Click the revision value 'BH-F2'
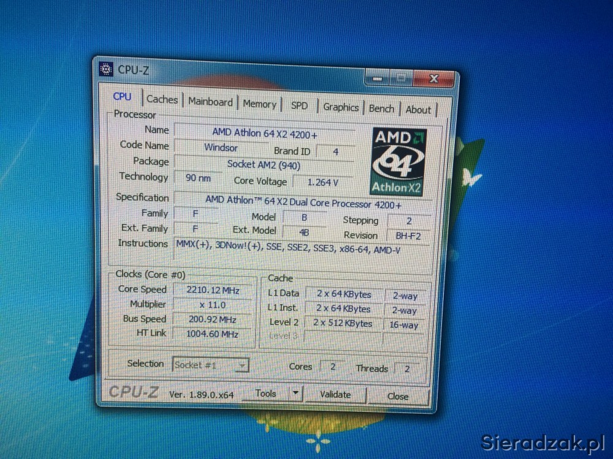 [408, 236]
